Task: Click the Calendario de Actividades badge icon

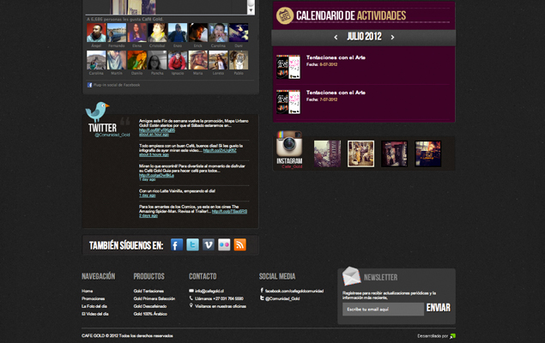Action: 284,15
